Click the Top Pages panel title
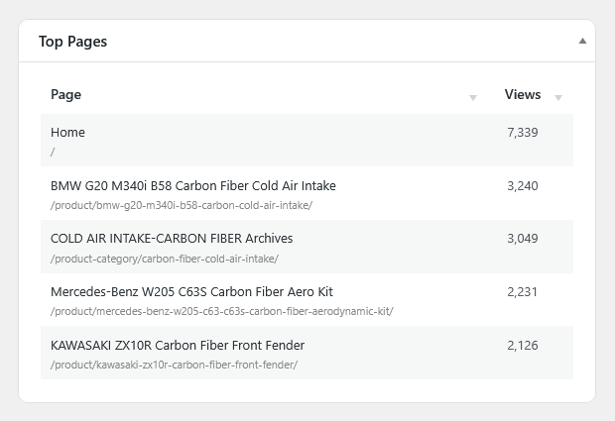Viewport: 615px width, 421px height. 73,42
